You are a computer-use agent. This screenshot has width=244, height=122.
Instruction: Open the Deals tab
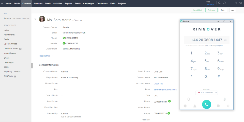point(48,3)
